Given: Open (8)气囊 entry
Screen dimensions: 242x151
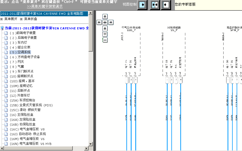Looking at the screenshot, I should [x=17, y=67].
